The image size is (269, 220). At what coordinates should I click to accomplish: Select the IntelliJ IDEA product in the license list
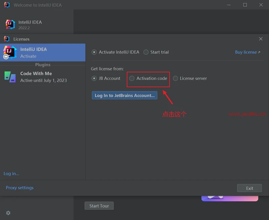tap(43, 52)
